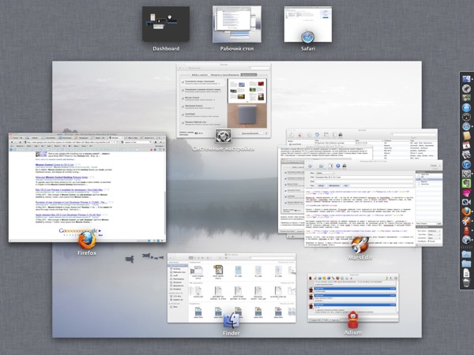Viewport: 474px width, 355px height.
Task: Open 'Mission Control Comes to OS X Lion' result
Action: tap(55, 165)
